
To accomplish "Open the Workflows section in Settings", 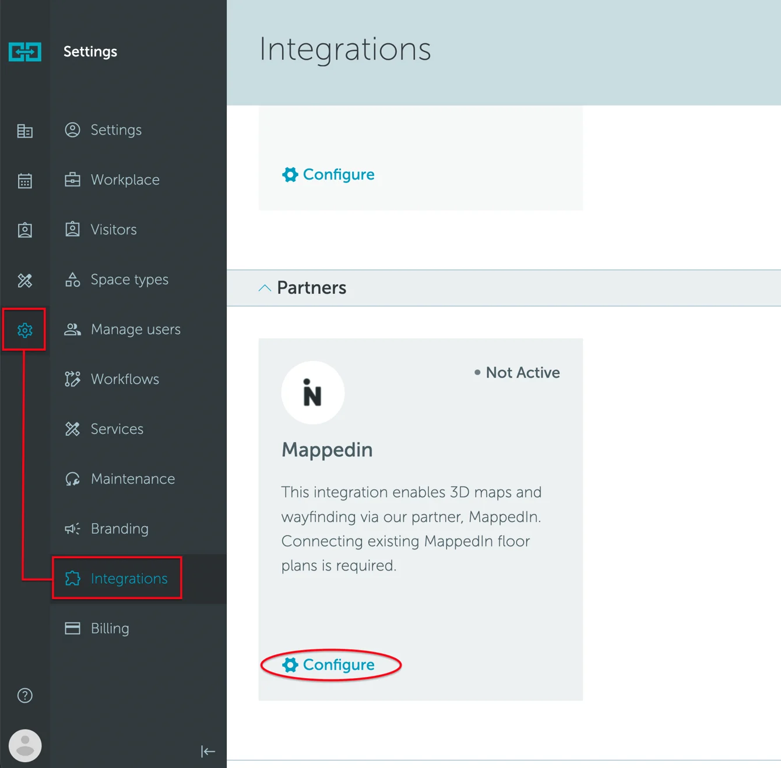I will pos(124,379).
